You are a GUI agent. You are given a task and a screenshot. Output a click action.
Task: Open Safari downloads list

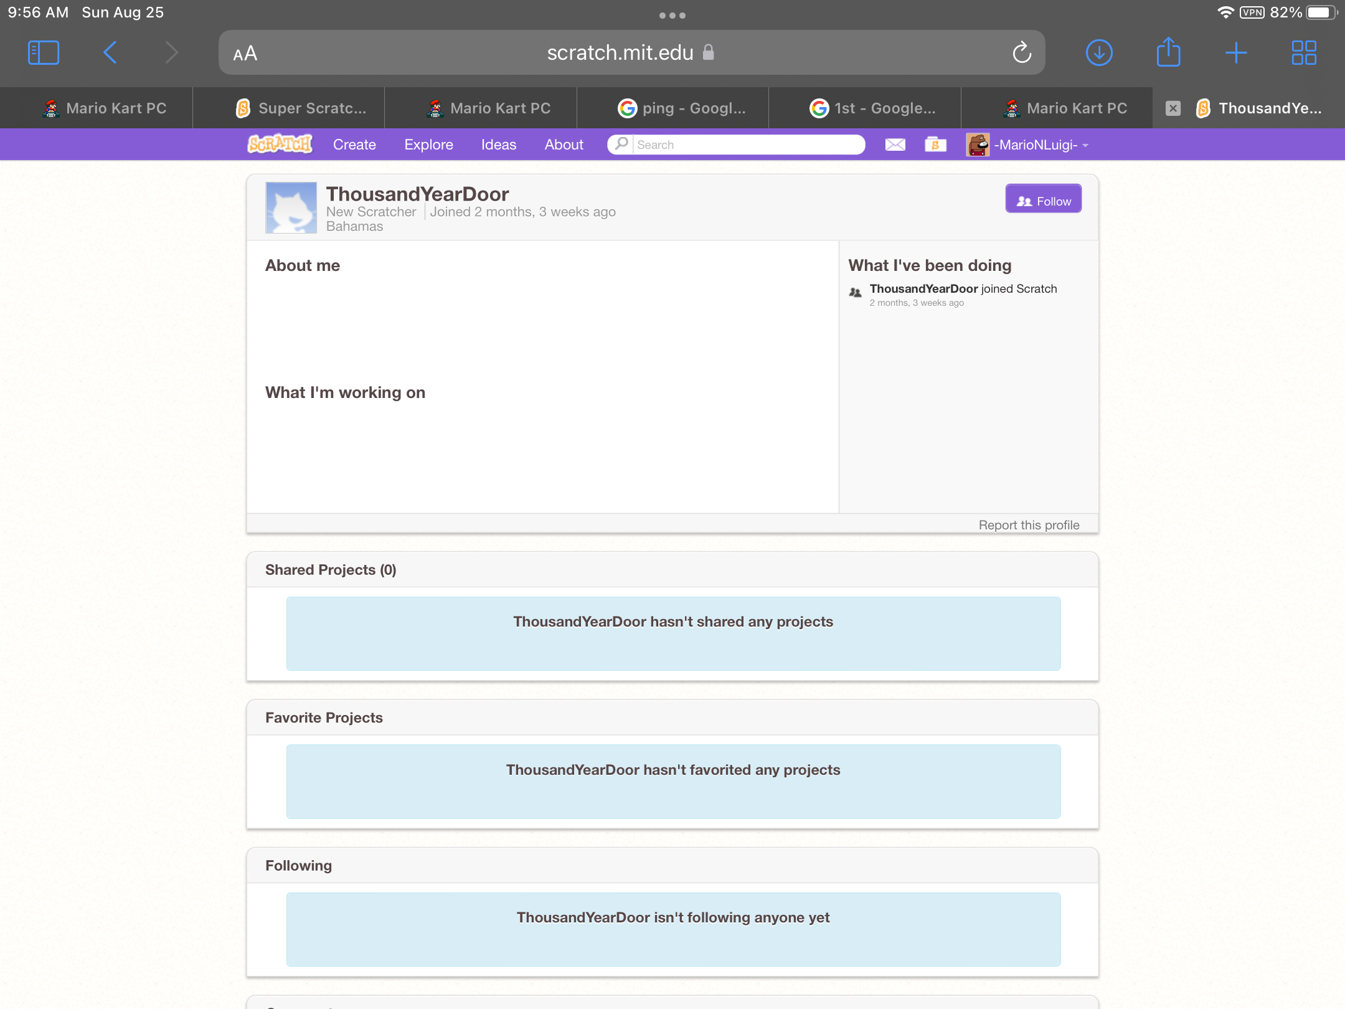[1099, 53]
